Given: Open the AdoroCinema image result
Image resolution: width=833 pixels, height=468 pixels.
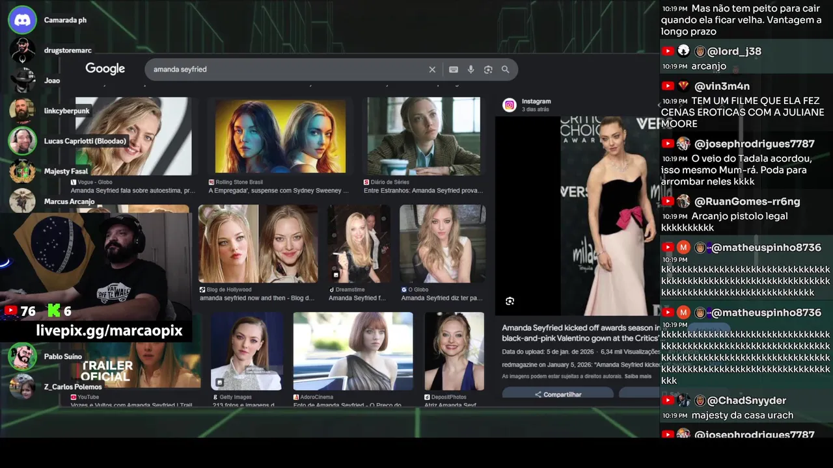Looking at the screenshot, I should click(x=353, y=351).
